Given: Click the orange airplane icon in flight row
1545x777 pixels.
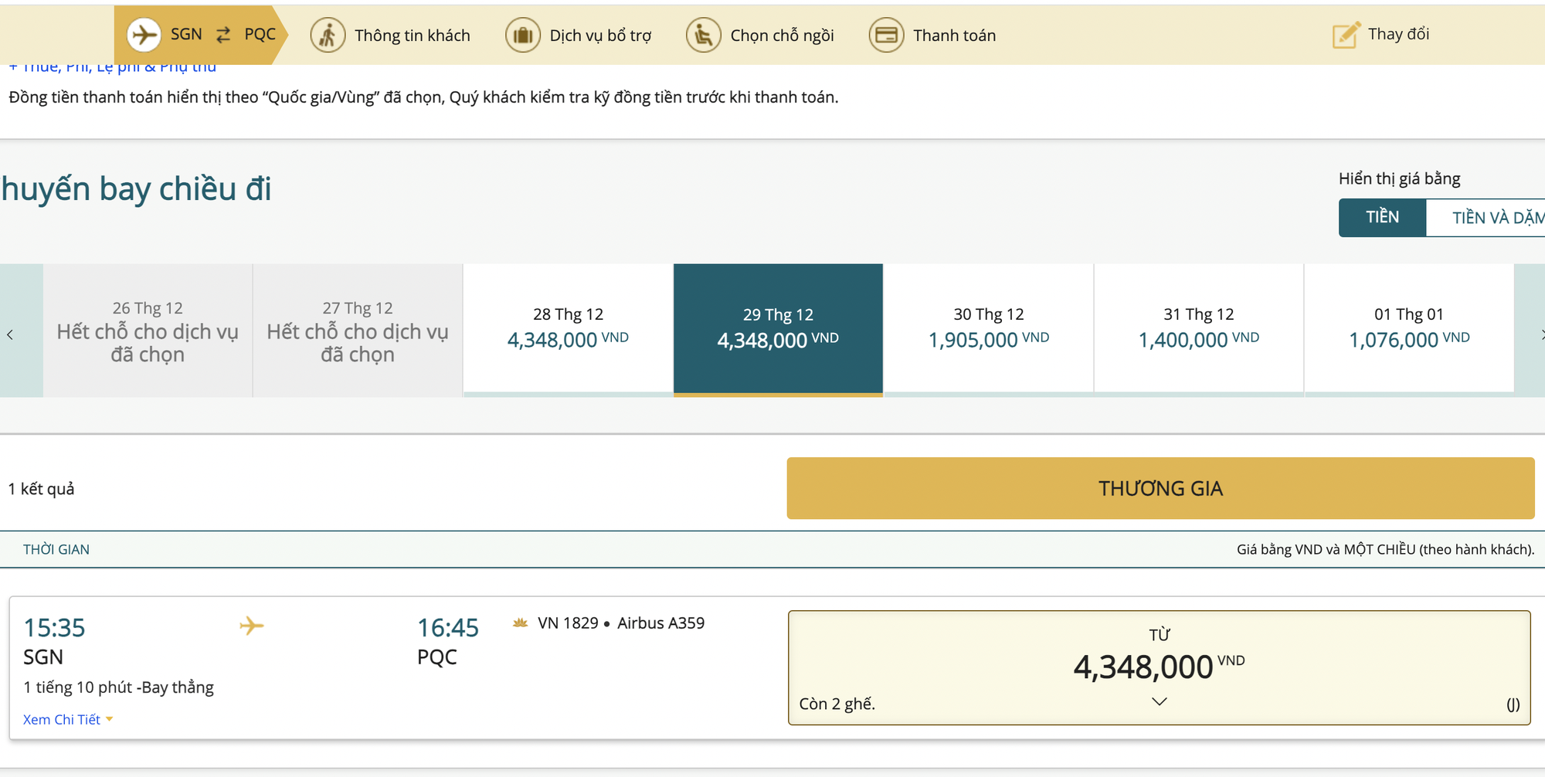Looking at the screenshot, I should pos(252,626).
